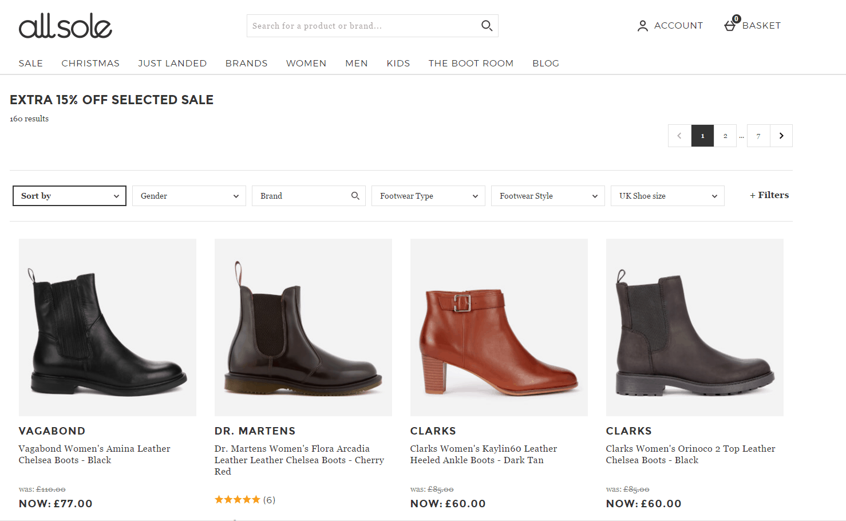Go to page 2 of results

click(725, 136)
